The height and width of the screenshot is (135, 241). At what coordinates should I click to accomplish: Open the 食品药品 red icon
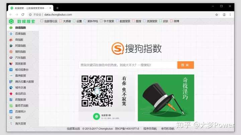(11, 94)
